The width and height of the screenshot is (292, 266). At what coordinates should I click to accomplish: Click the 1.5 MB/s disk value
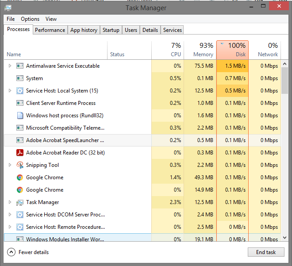[x=235, y=66]
